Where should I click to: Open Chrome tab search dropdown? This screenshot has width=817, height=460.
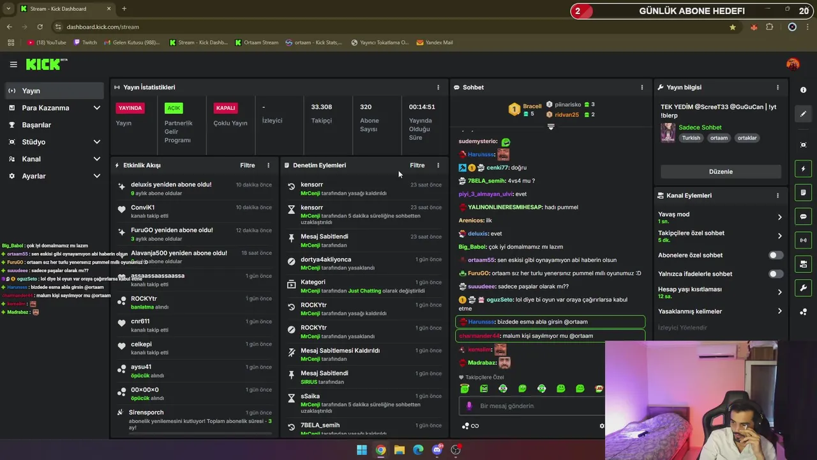[x=8, y=9]
